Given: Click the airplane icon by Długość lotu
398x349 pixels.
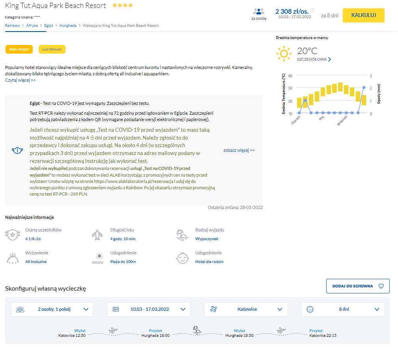Looking at the screenshot, I should coord(97,235).
